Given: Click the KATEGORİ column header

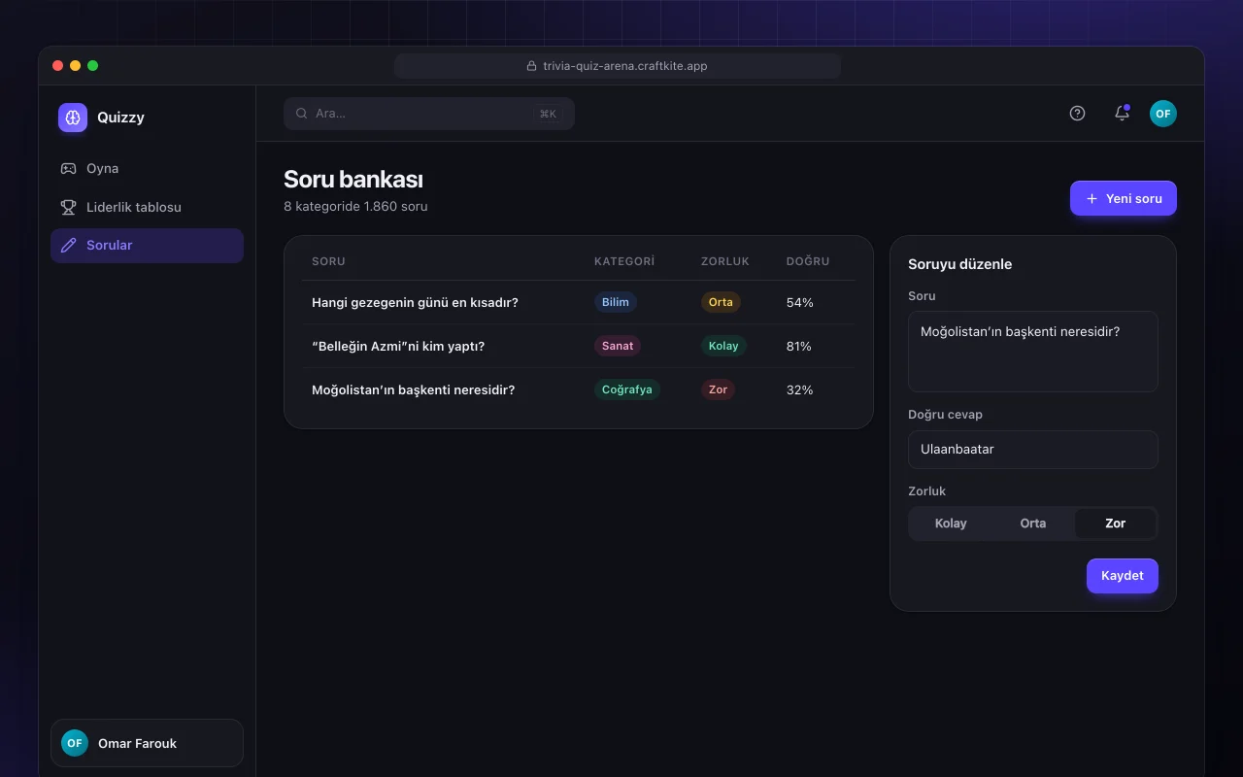Looking at the screenshot, I should [x=624, y=261].
